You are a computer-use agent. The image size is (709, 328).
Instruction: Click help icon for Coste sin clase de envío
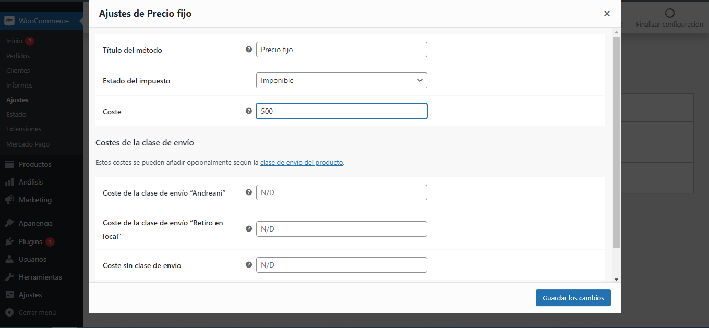click(249, 265)
